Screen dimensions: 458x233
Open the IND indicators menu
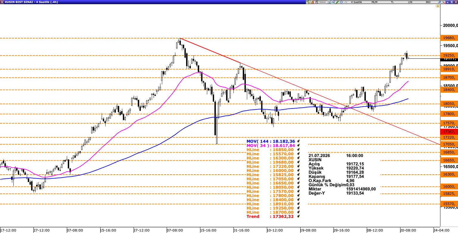pyautogui.click(x=428, y=2)
